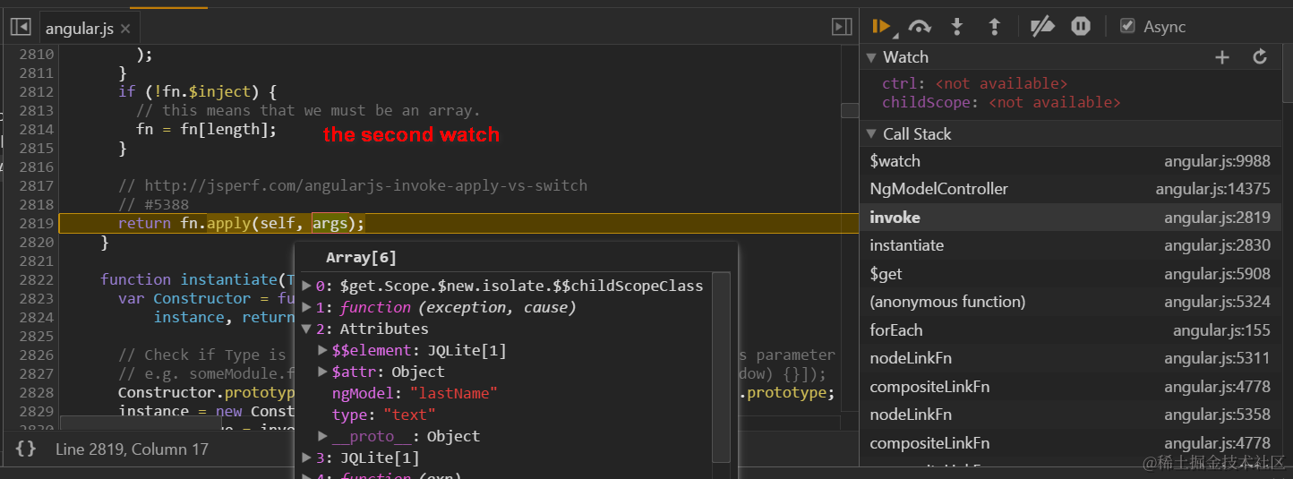Toggle the debugger sidebar pane icon
This screenshot has width=1293, height=479.
[x=842, y=27]
